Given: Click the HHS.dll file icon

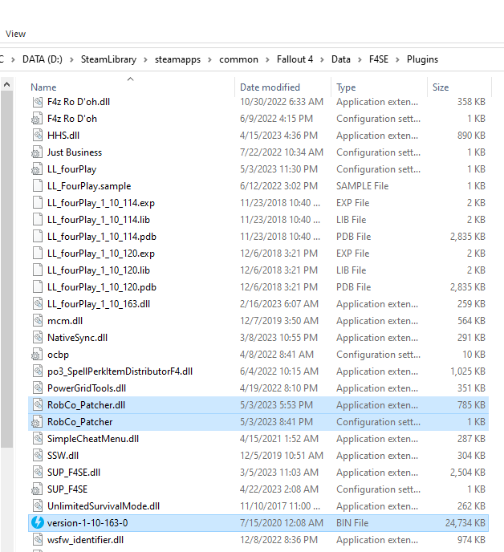Looking at the screenshot, I should [x=38, y=135].
